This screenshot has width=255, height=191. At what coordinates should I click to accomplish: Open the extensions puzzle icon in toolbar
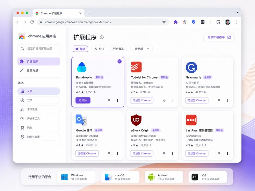(x=176, y=22)
